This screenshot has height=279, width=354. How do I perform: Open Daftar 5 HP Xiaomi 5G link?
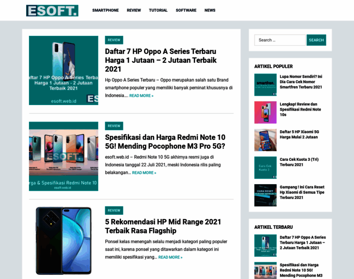point(300,134)
